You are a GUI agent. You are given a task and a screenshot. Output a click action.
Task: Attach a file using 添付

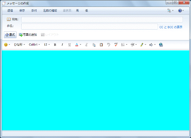(x=34, y=11)
